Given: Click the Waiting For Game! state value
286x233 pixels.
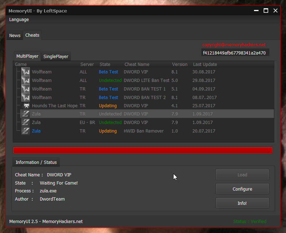Looking at the screenshot, I should pos(59,183).
